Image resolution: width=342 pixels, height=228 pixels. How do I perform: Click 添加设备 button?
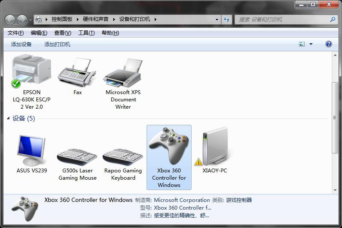21,44
